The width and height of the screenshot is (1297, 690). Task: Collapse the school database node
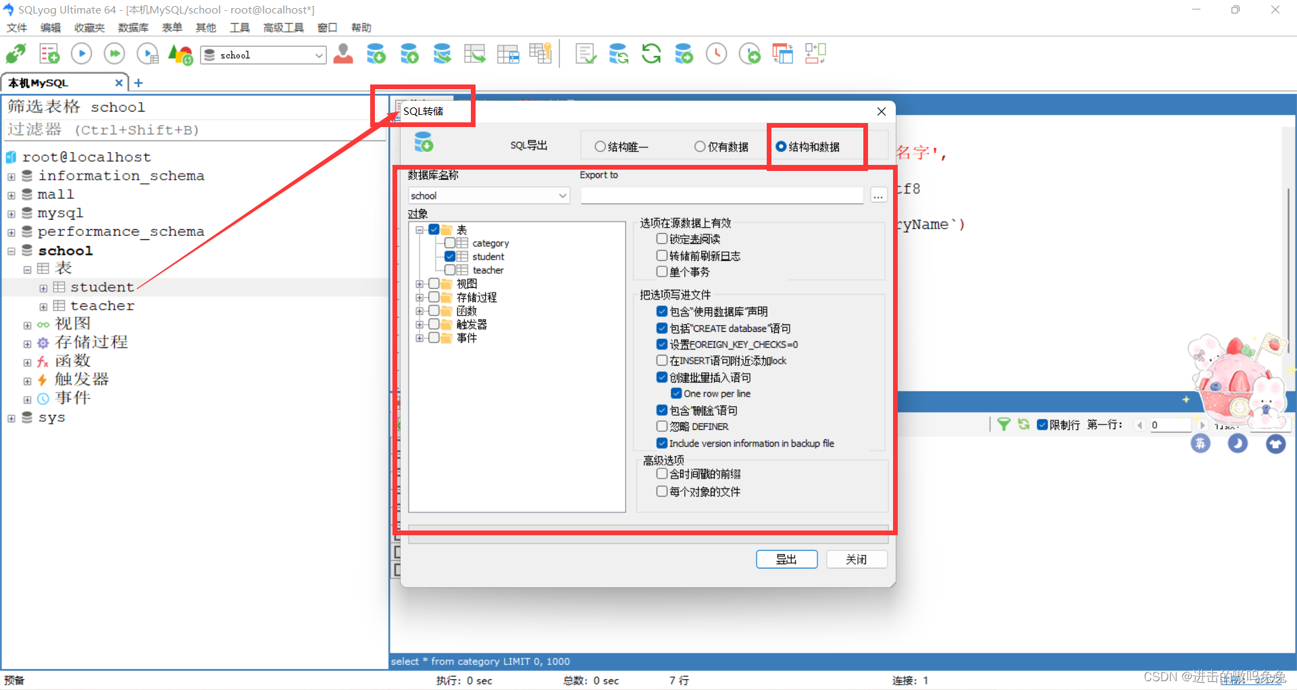tap(11, 251)
